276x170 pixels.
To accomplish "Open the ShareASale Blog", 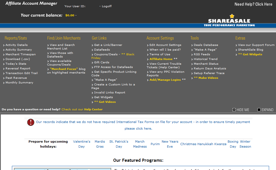I will (x=251, y=50).
